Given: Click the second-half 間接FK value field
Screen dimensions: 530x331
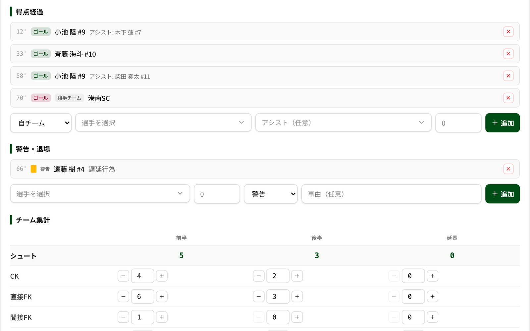Looking at the screenshot, I should tap(278, 317).
